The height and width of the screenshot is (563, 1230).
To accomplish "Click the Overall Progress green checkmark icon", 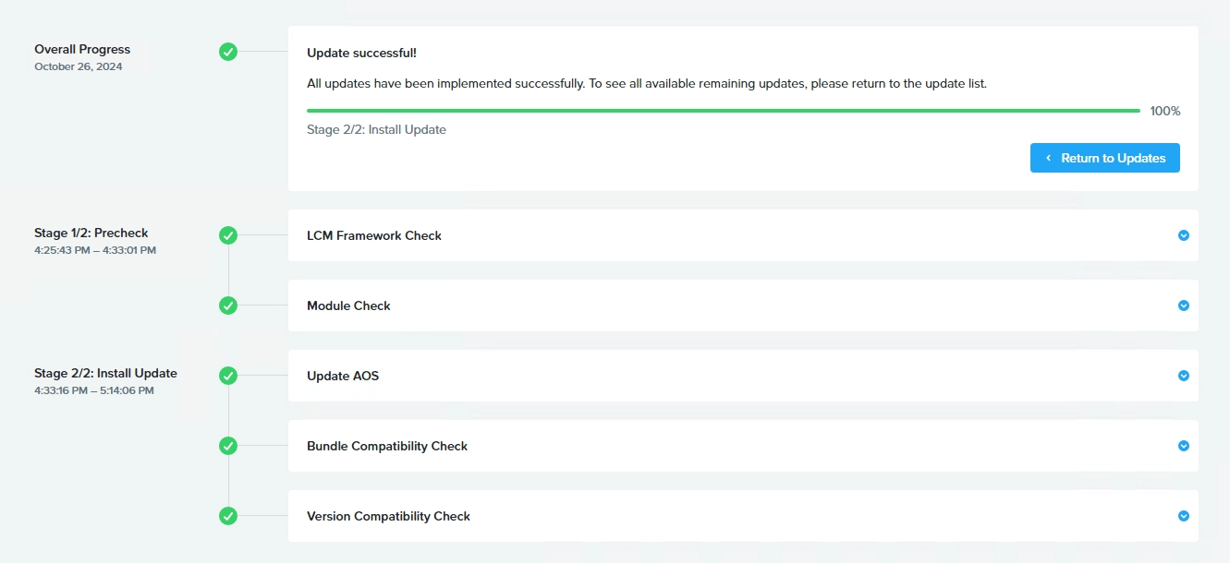I will pos(228,52).
